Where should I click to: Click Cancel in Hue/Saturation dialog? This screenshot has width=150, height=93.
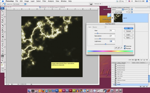click(x=128, y=31)
